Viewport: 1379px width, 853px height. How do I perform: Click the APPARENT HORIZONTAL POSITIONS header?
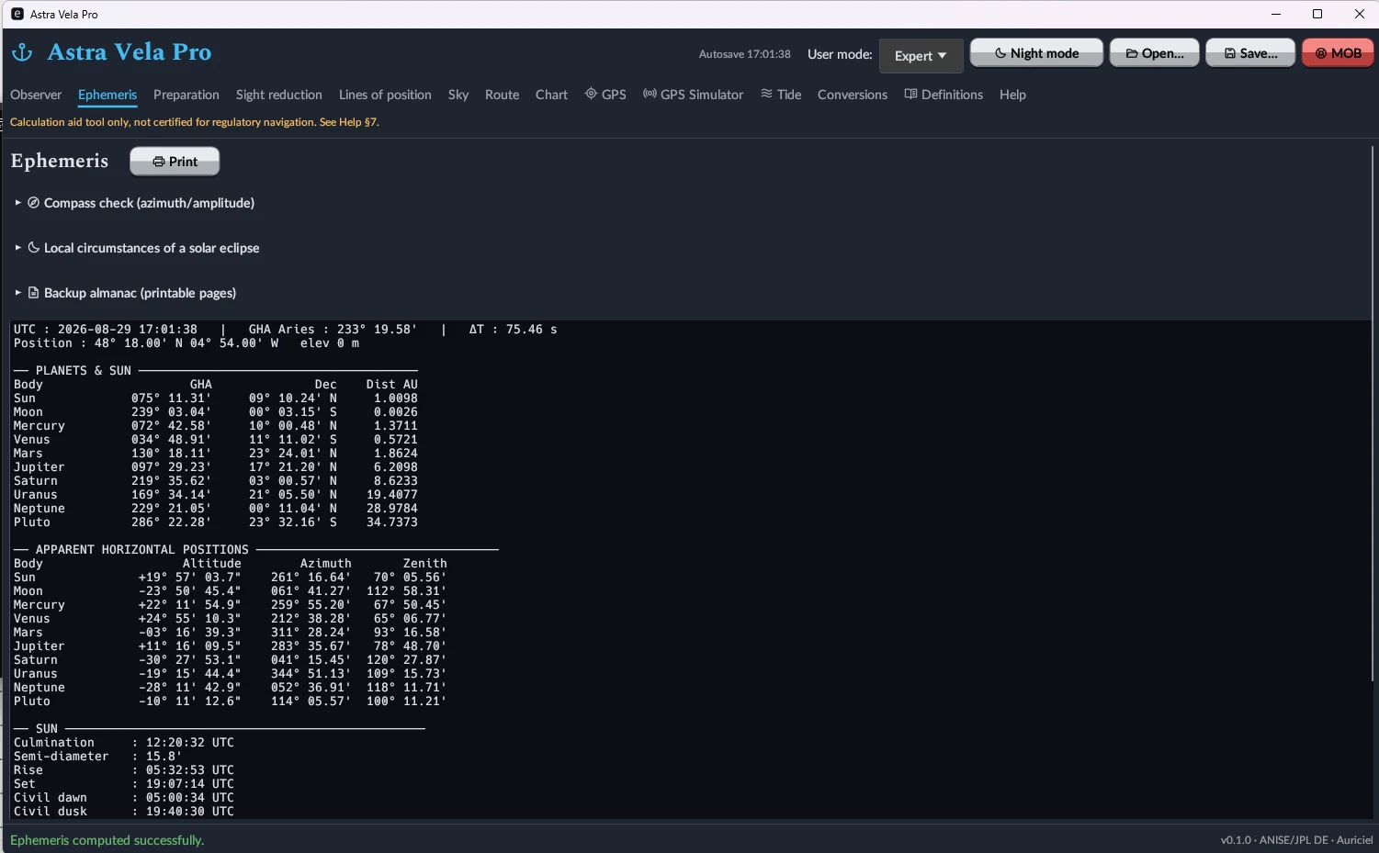click(x=142, y=550)
